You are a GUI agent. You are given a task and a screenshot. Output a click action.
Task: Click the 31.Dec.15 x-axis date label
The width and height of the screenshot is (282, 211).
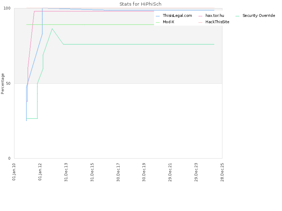click(x=92, y=172)
